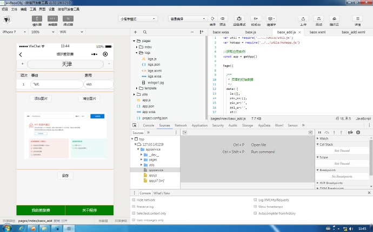Enable Selected context only checkbox
The height and width of the screenshot is (232, 373).
[x=134, y=213]
